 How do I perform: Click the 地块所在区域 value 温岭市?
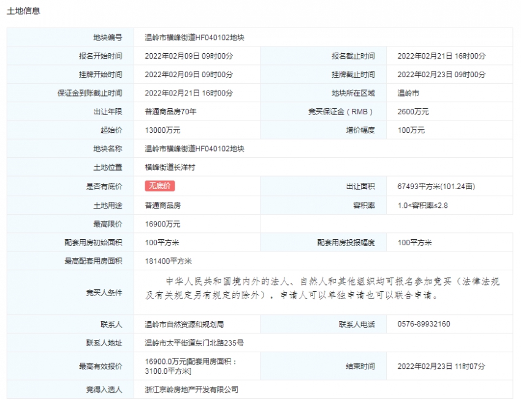pyautogui.click(x=408, y=93)
